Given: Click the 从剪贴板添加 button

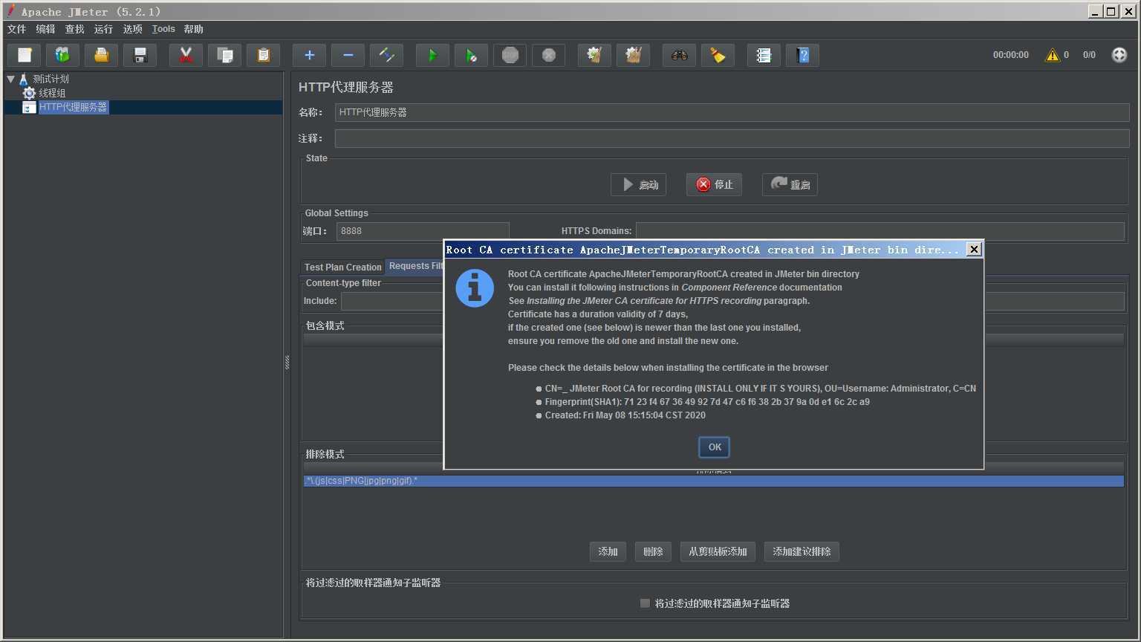Looking at the screenshot, I should (x=718, y=551).
